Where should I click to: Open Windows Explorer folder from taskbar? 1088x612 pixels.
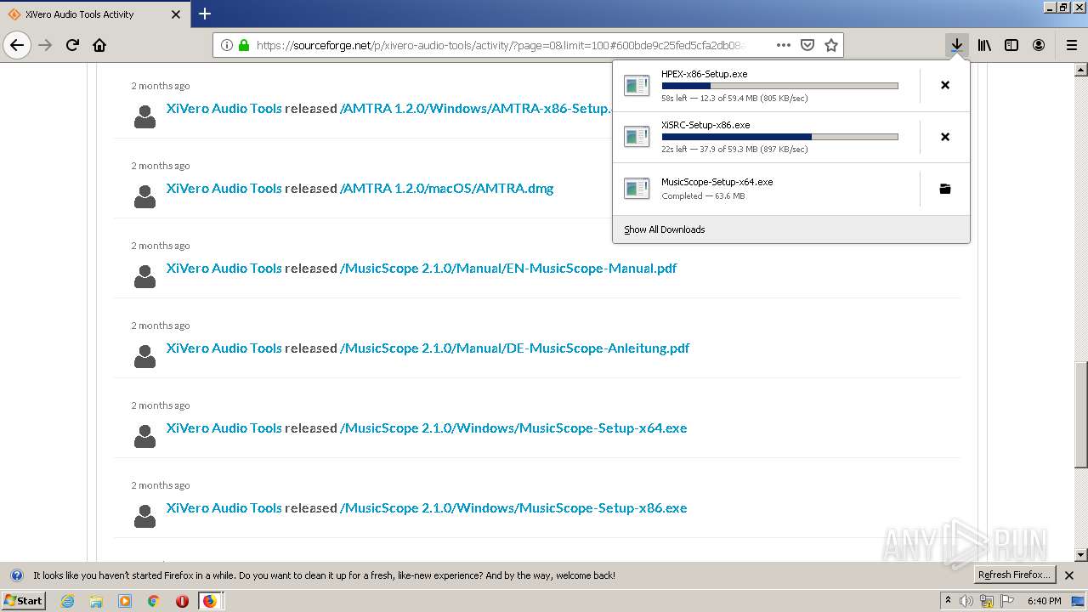coord(96,601)
